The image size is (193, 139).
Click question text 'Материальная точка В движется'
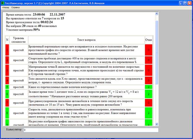coord(86,70)
